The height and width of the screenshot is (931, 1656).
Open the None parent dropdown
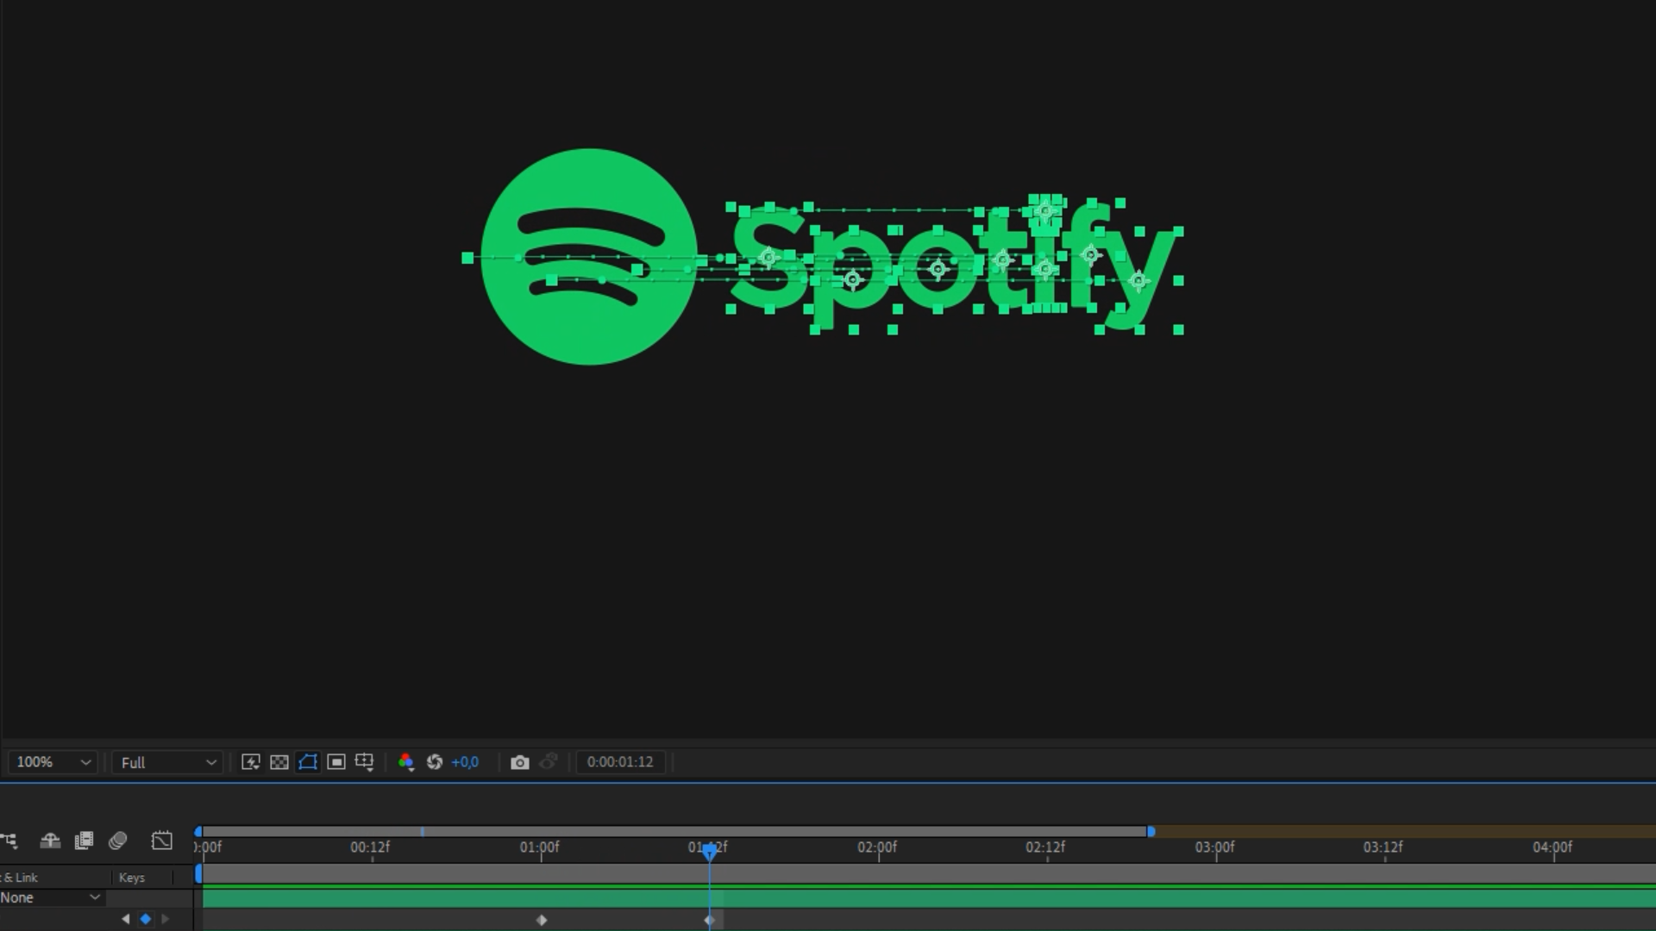tap(51, 897)
